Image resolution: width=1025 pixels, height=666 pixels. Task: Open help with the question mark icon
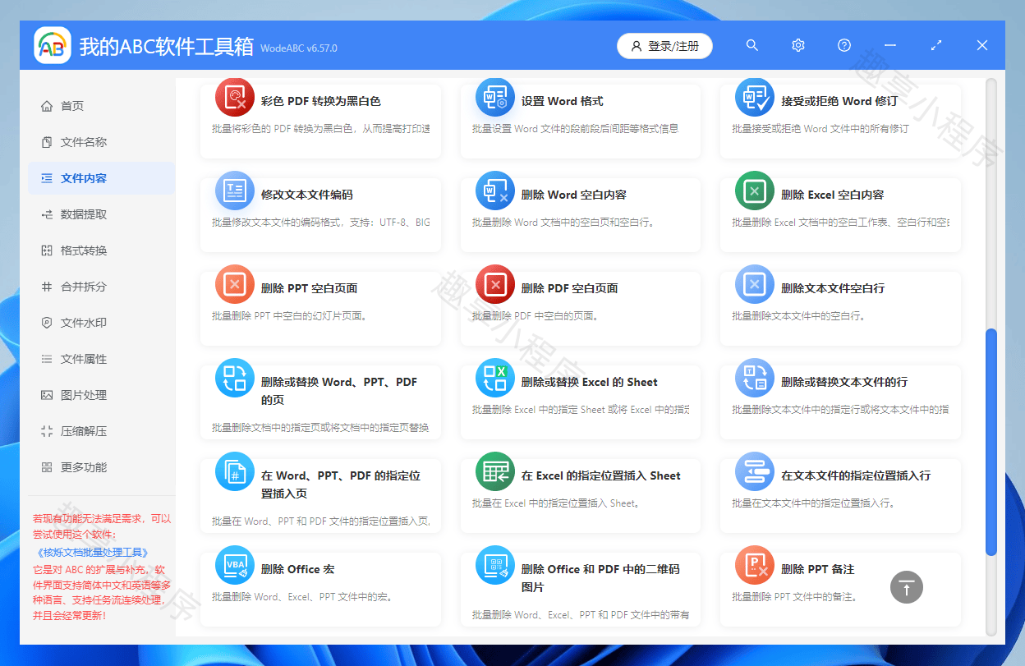click(844, 45)
